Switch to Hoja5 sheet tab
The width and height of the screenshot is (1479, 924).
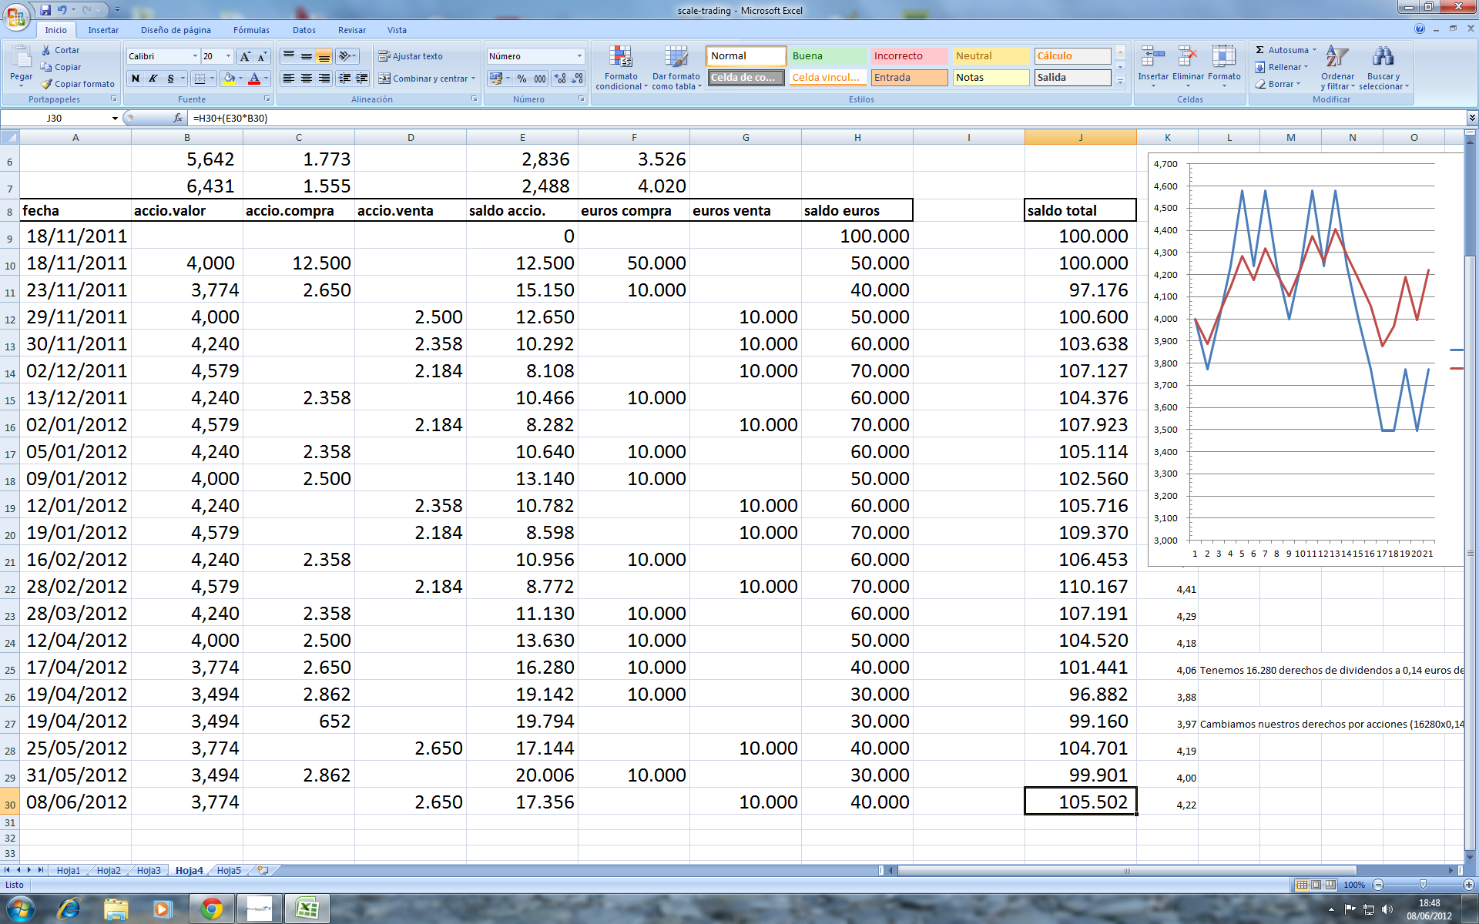click(x=229, y=870)
